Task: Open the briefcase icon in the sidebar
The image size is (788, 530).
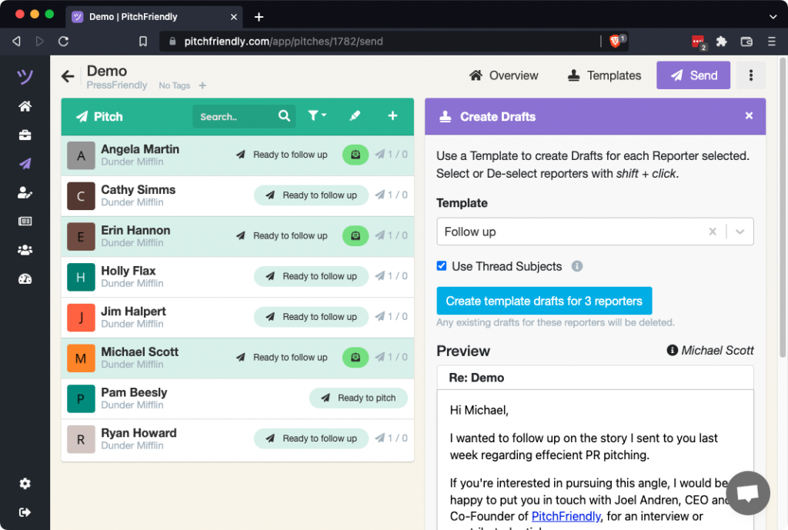Action: 25,135
